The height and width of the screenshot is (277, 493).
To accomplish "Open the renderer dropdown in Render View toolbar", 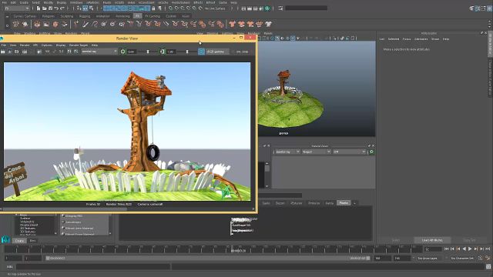I will click(x=99, y=52).
